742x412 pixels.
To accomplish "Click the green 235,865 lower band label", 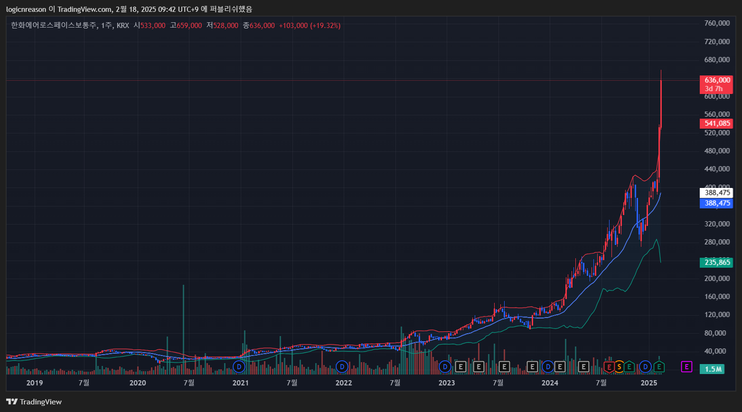I will [717, 262].
